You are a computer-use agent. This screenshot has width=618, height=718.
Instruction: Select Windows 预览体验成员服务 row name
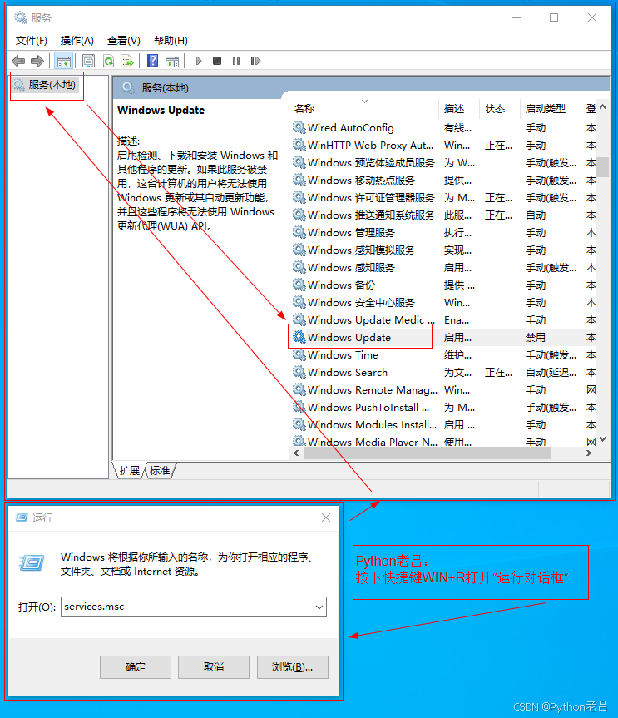[371, 162]
